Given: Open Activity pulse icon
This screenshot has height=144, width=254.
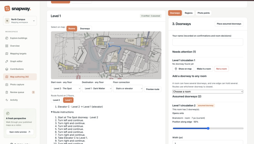Looking at the screenshot, I should 7,100.
